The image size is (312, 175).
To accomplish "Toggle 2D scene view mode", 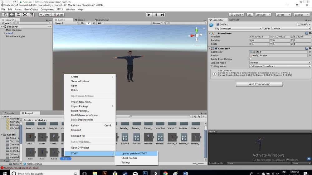I will (x=82, y=23).
